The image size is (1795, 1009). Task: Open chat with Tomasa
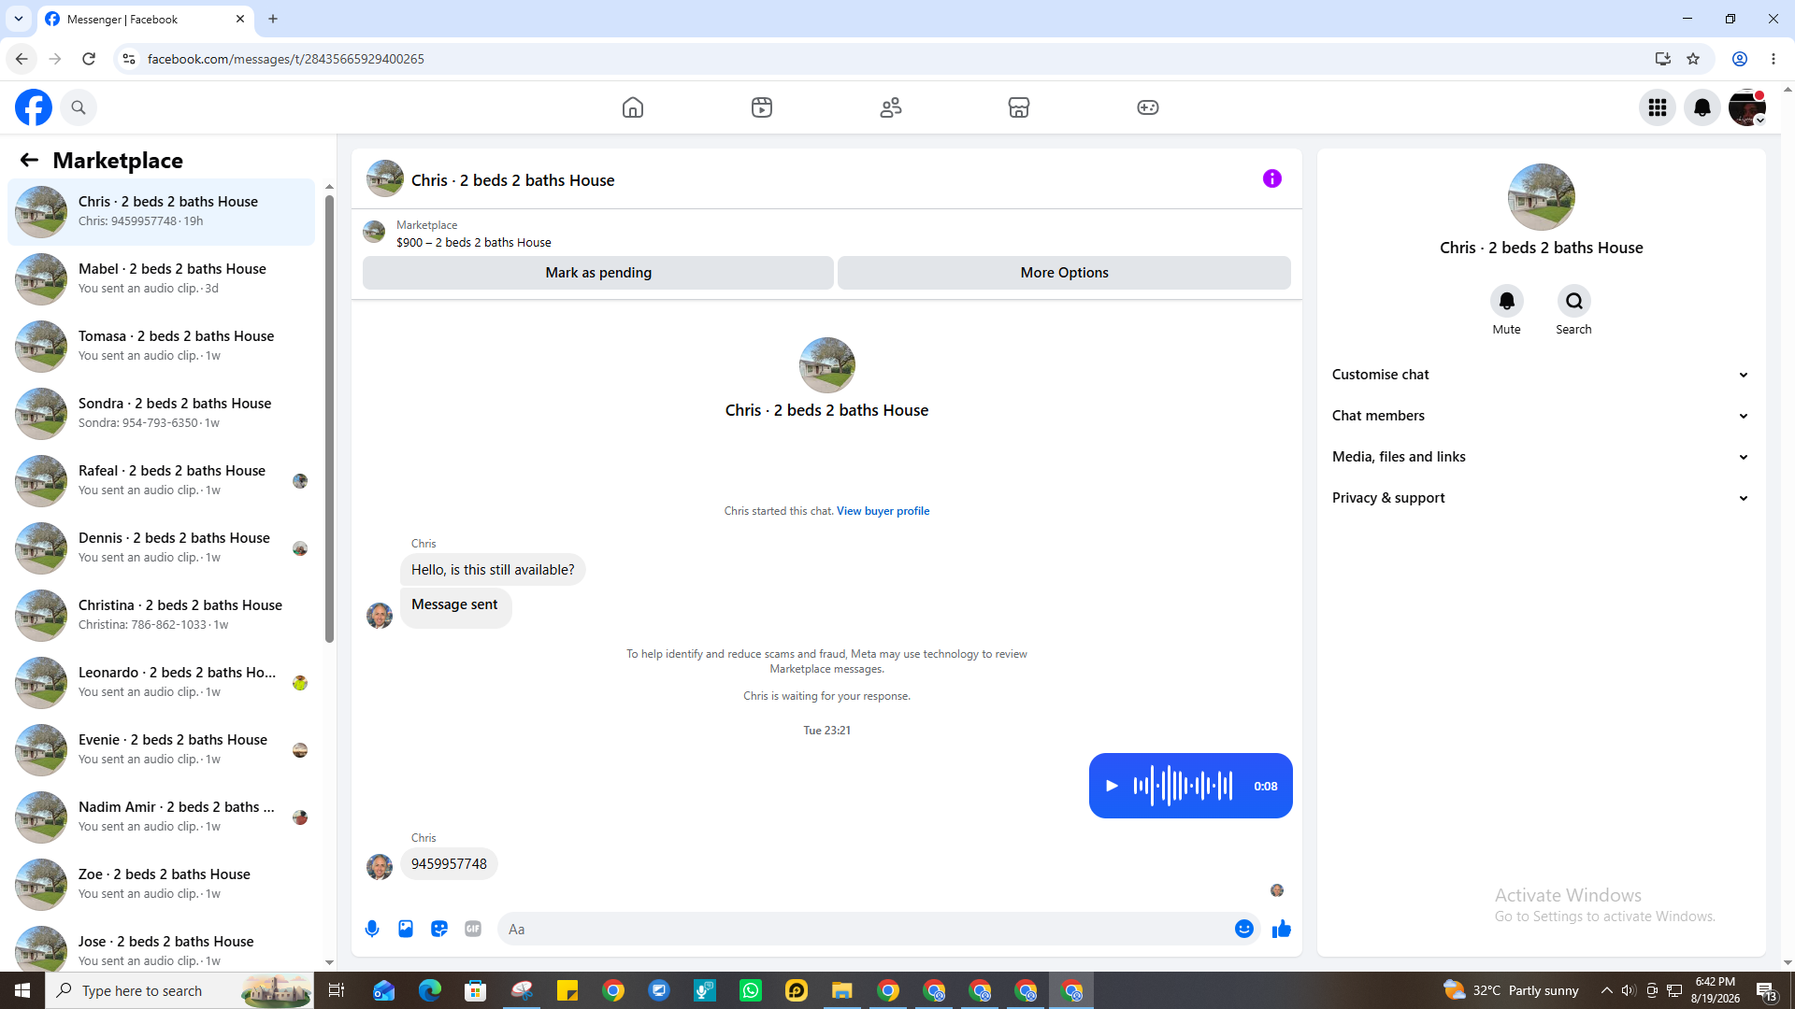pos(161,347)
